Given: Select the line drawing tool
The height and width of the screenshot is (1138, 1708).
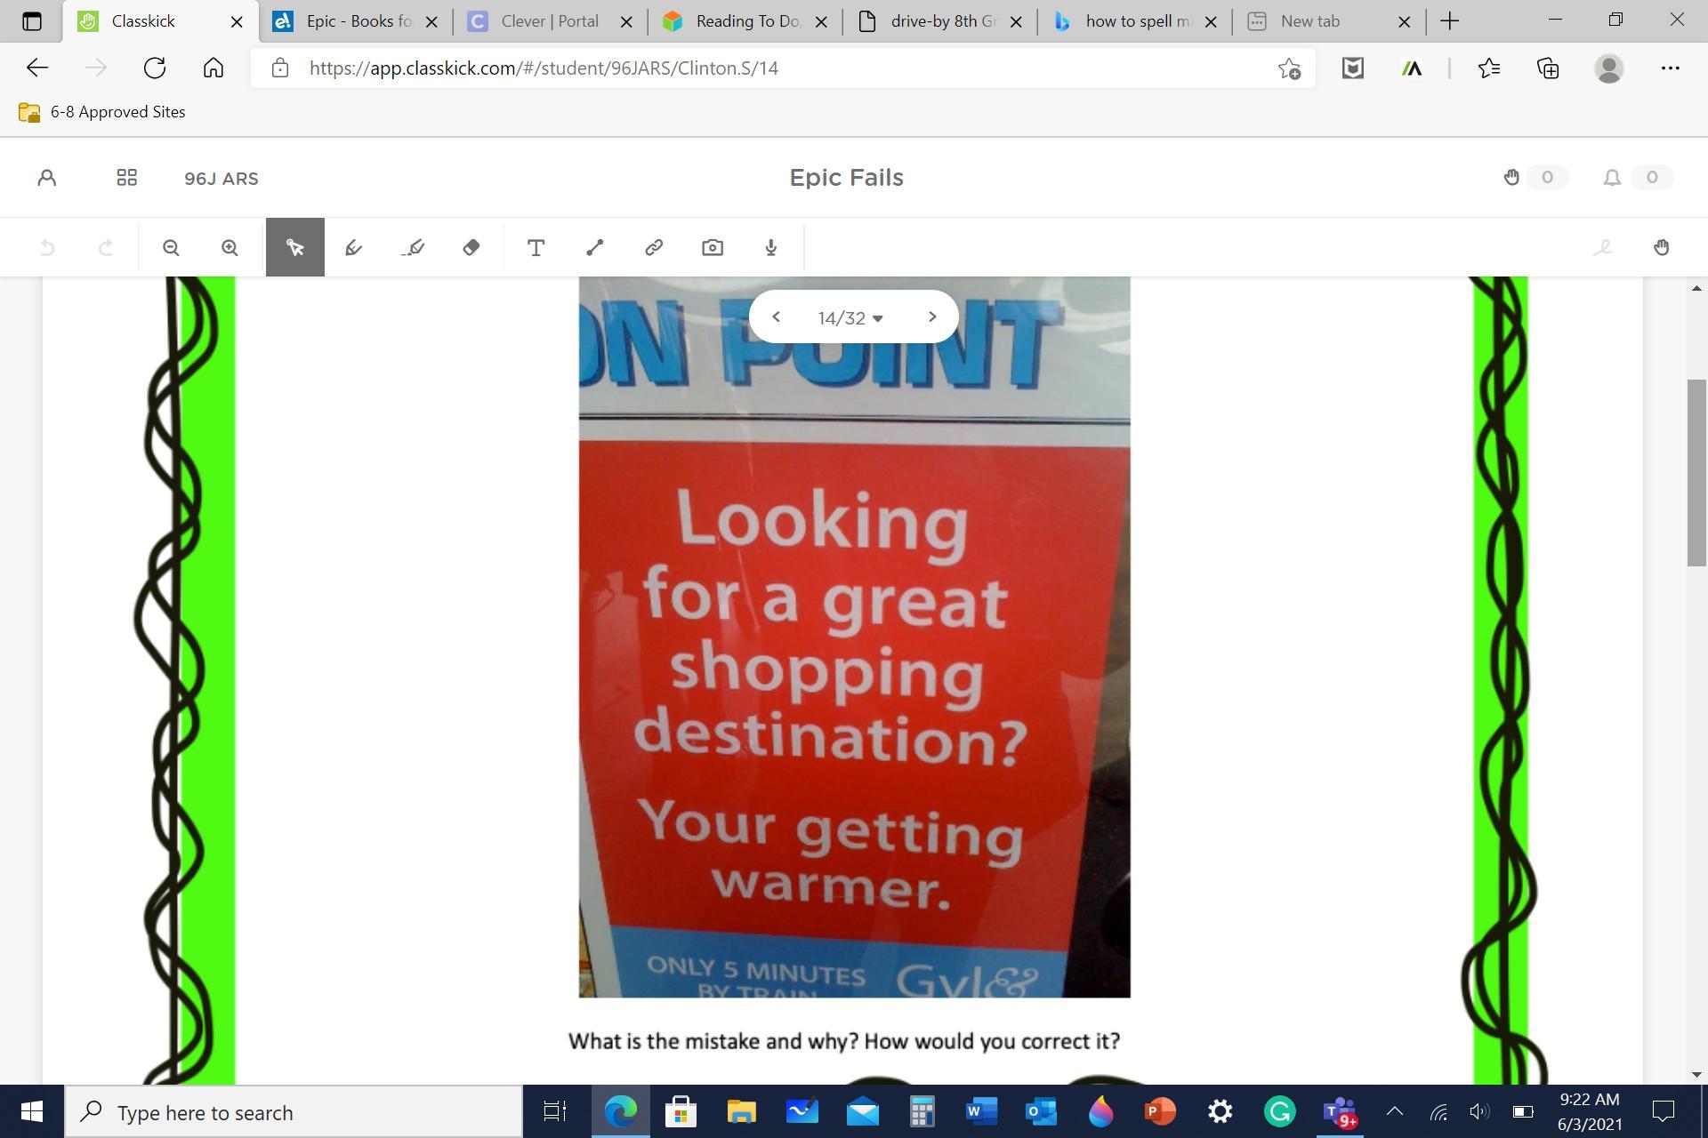Looking at the screenshot, I should tap(595, 247).
